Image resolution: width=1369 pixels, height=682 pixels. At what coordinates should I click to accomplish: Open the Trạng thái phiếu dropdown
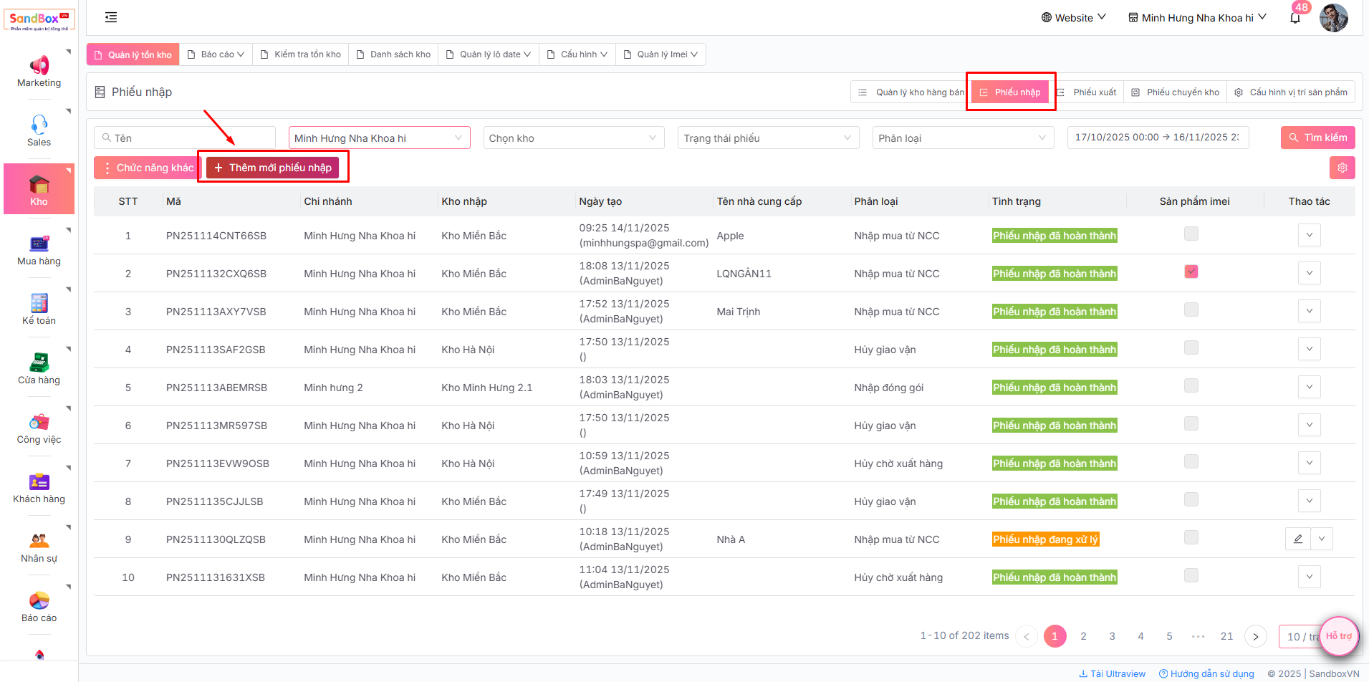click(x=768, y=138)
